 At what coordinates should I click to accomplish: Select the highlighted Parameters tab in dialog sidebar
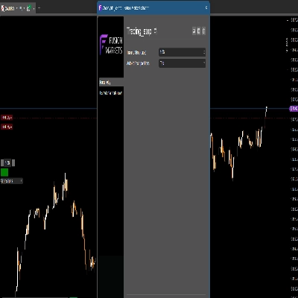point(111,82)
